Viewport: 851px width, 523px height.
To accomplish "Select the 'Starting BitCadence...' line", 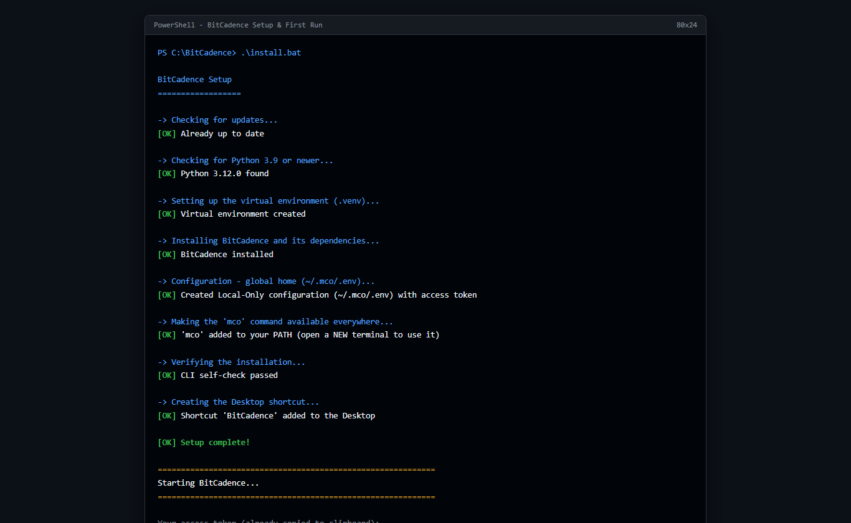I will pos(208,483).
